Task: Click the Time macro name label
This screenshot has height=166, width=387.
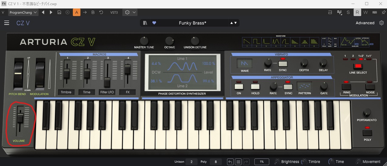Action: point(87,92)
